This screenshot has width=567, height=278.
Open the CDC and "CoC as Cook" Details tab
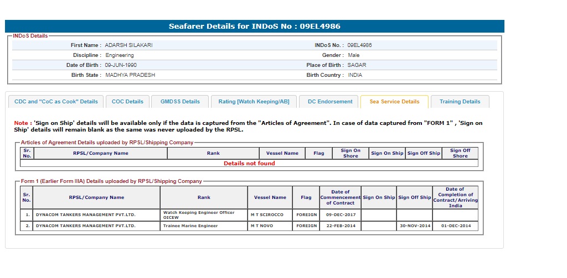[x=56, y=102]
